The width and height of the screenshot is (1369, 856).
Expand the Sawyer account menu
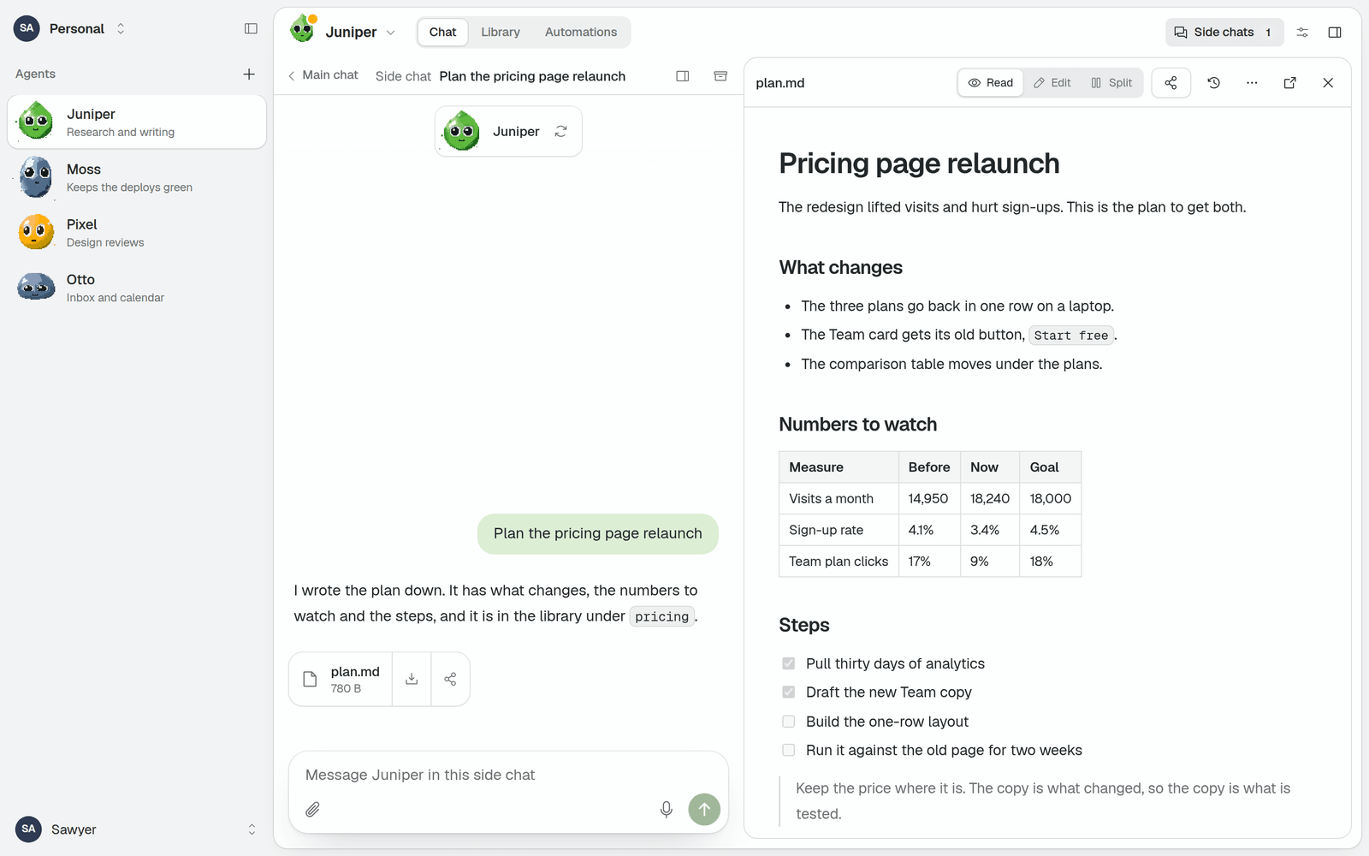tap(137, 829)
